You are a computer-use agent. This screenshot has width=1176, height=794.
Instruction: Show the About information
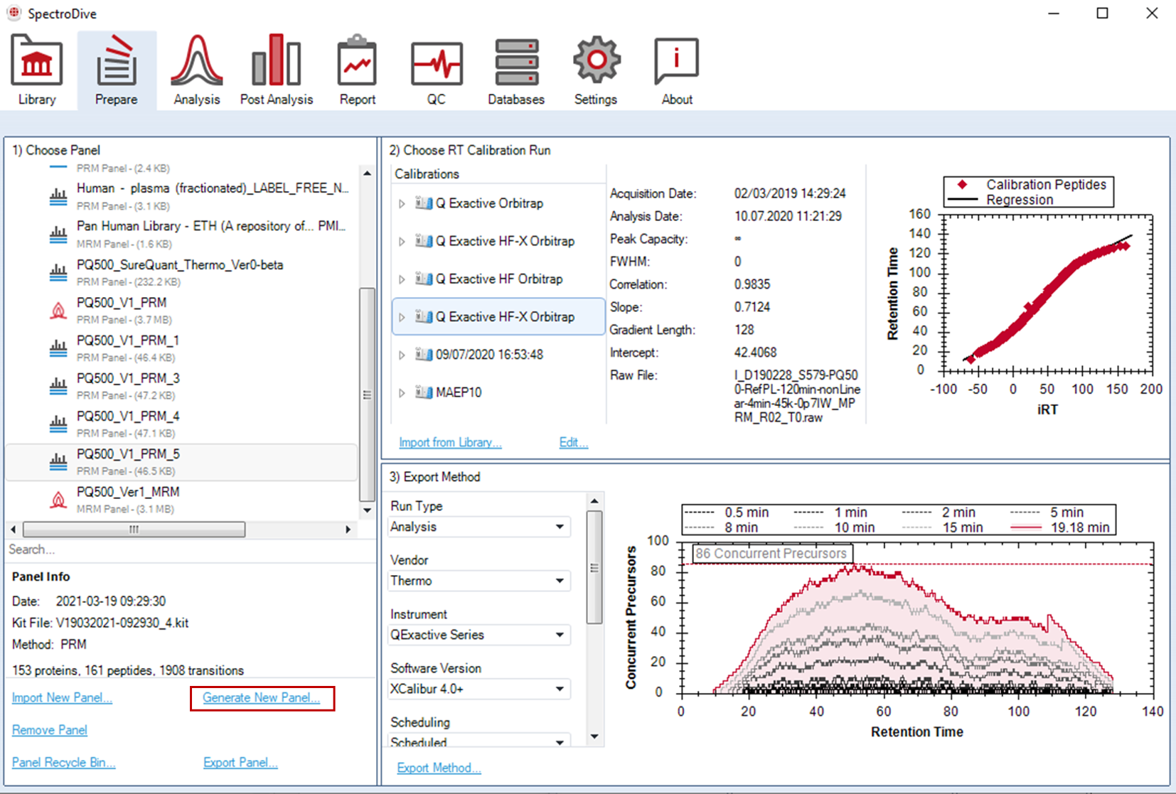tap(677, 70)
